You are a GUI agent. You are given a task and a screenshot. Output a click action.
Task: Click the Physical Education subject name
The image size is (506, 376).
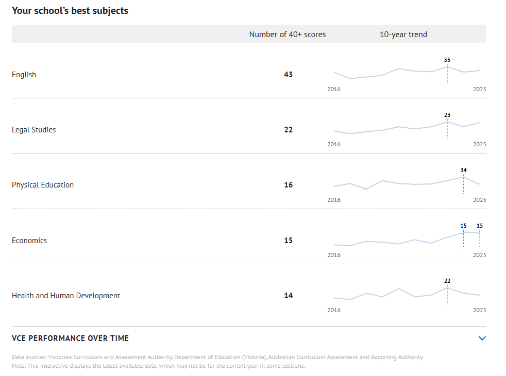(43, 185)
